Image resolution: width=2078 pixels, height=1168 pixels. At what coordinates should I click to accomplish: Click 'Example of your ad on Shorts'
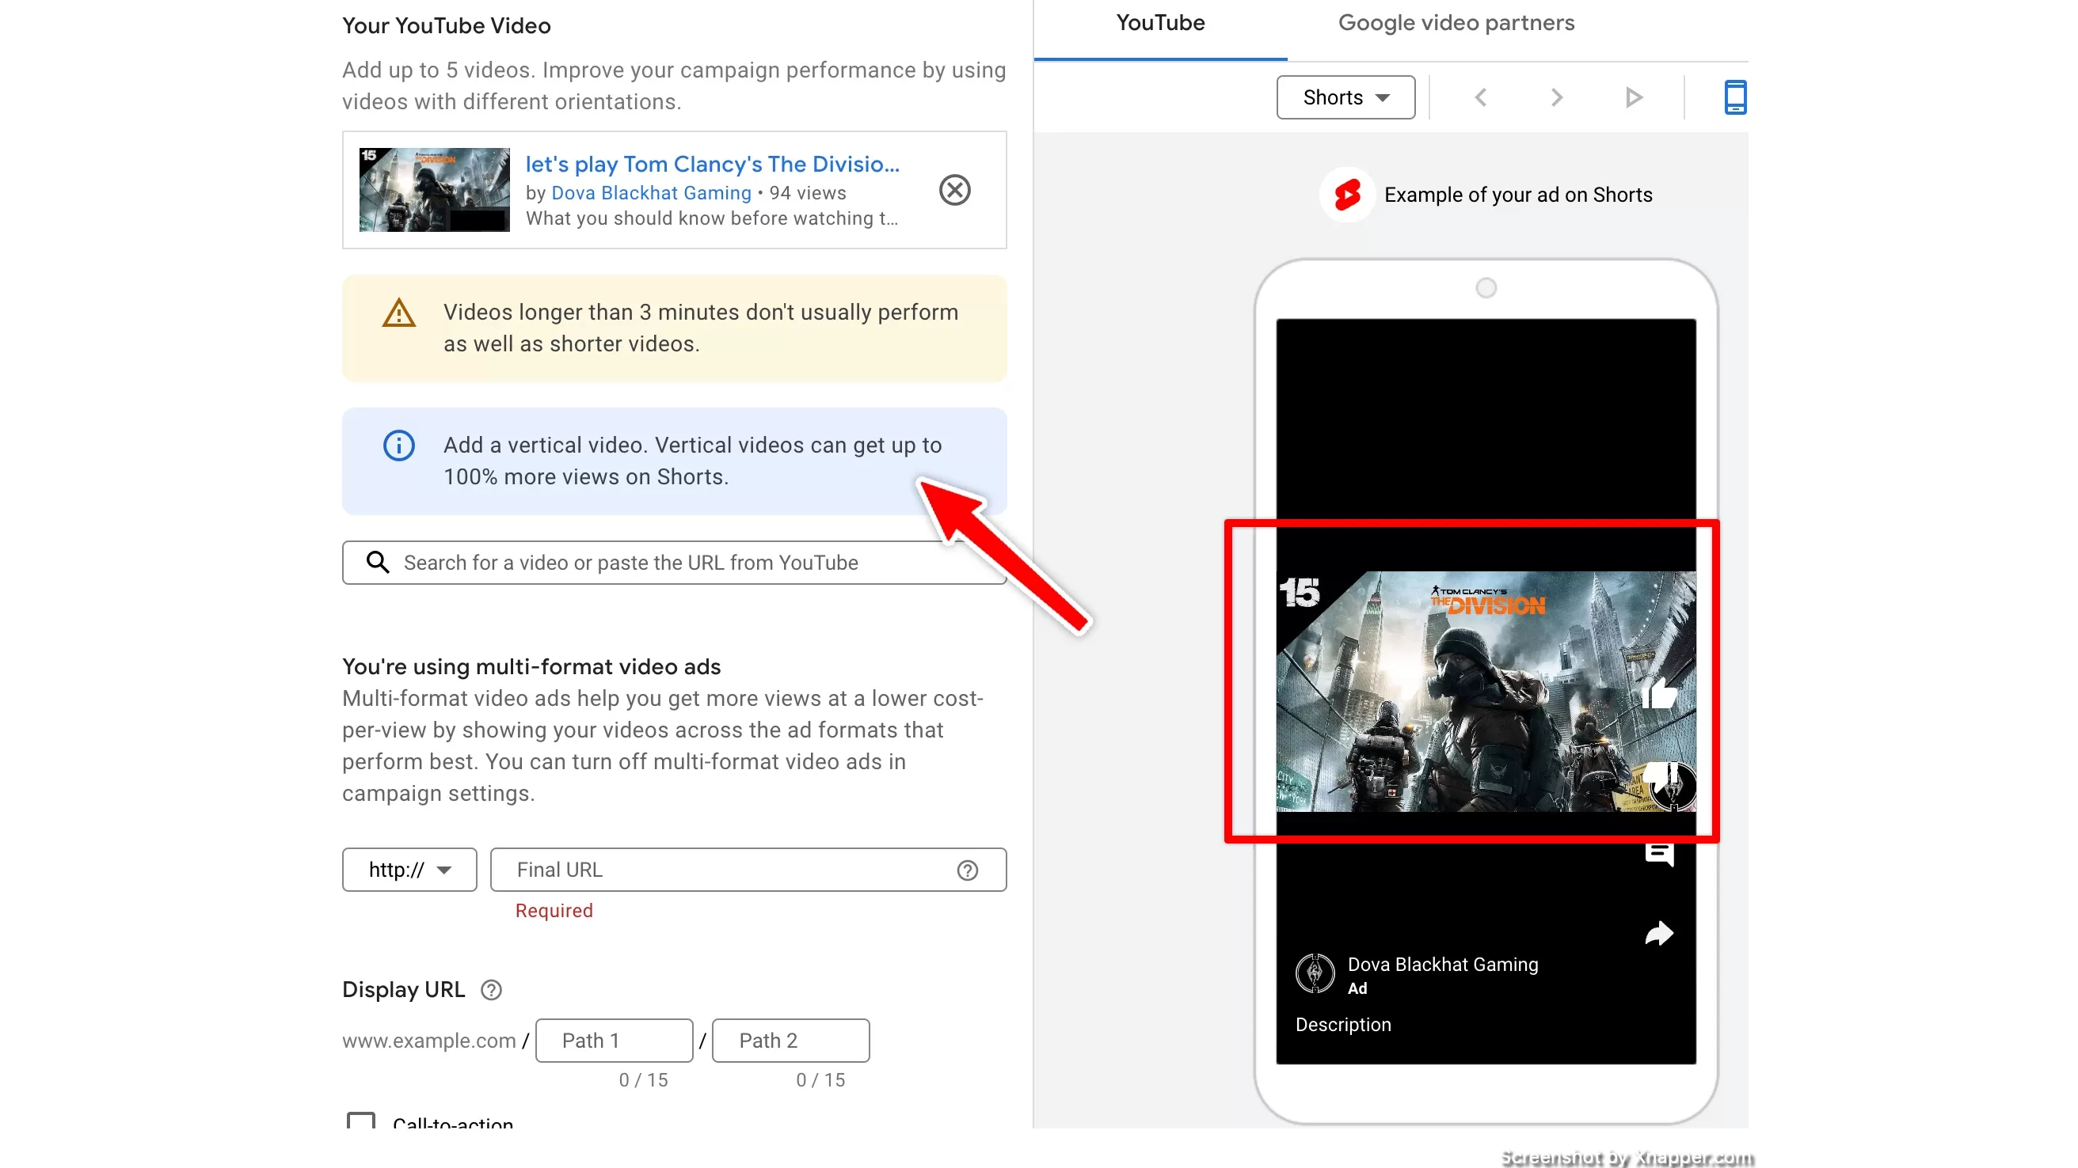(1518, 195)
